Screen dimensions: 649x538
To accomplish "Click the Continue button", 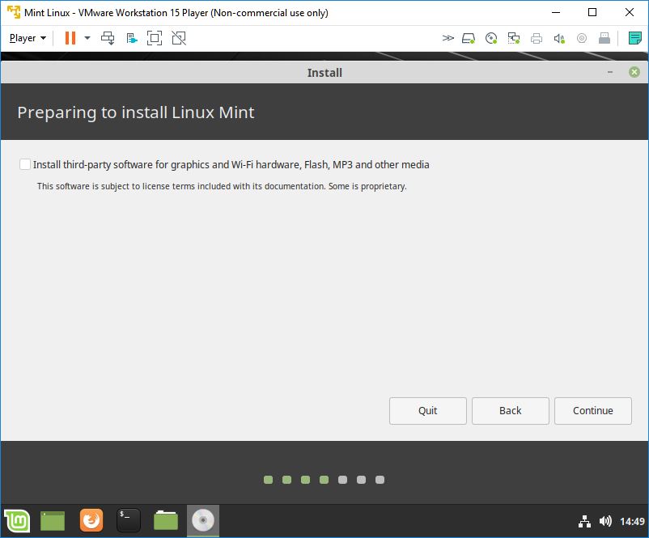I will pyautogui.click(x=592, y=410).
